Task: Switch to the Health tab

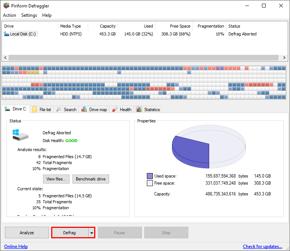Action: pos(122,109)
